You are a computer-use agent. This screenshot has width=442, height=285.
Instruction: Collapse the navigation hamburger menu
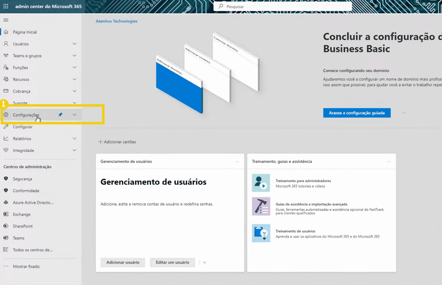click(6, 20)
